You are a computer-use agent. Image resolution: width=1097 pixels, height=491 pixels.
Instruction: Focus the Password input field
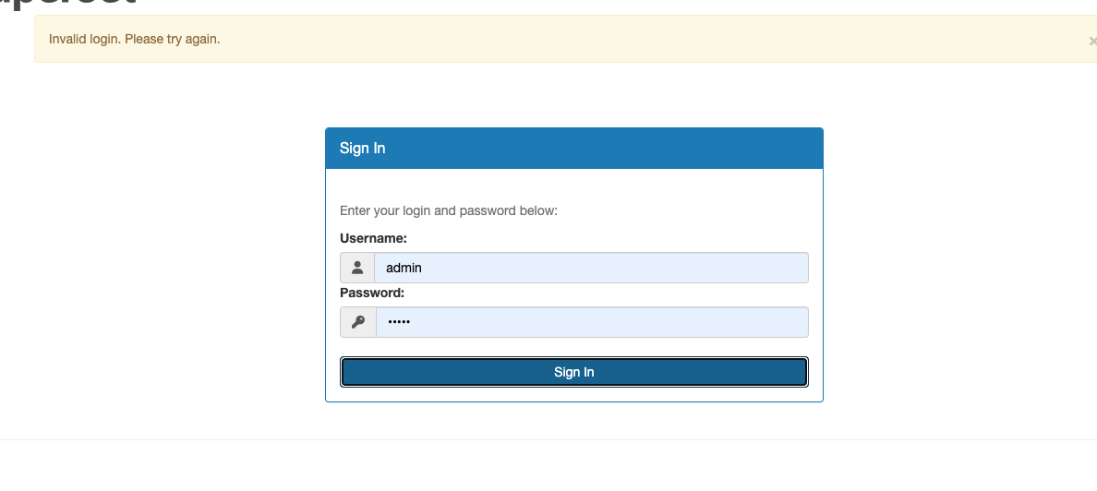coord(591,322)
